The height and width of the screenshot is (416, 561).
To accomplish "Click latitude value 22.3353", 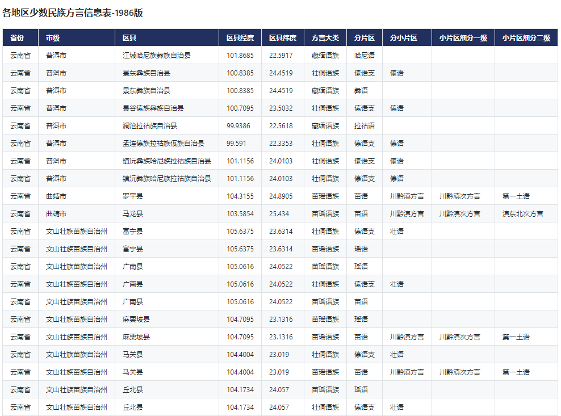I will (x=281, y=143).
